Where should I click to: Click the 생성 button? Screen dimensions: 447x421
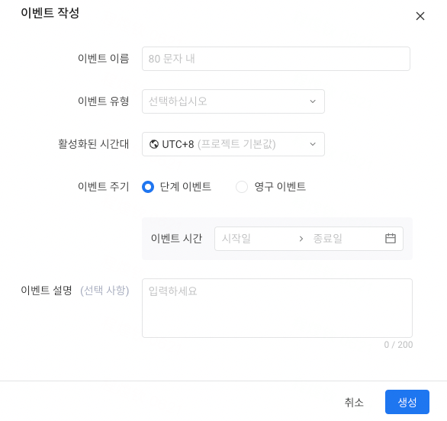407,402
